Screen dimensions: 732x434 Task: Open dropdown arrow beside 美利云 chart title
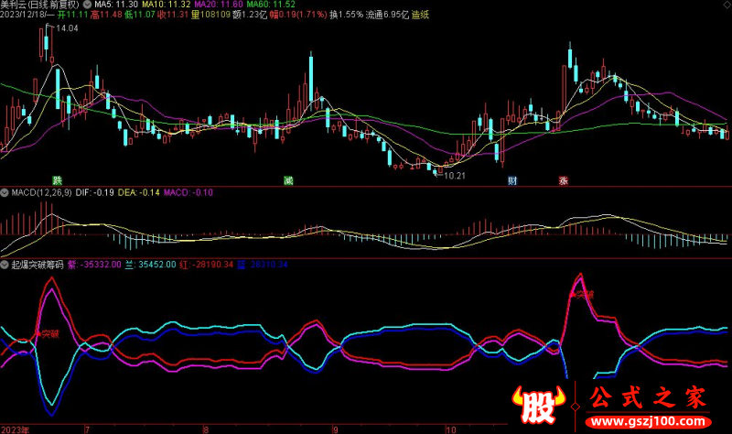[x=87, y=5]
